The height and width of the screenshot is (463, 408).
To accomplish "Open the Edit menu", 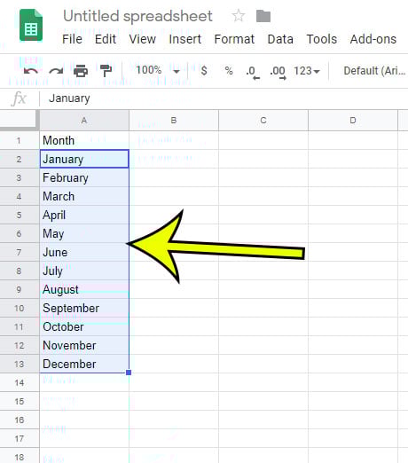I will tap(106, 39).
